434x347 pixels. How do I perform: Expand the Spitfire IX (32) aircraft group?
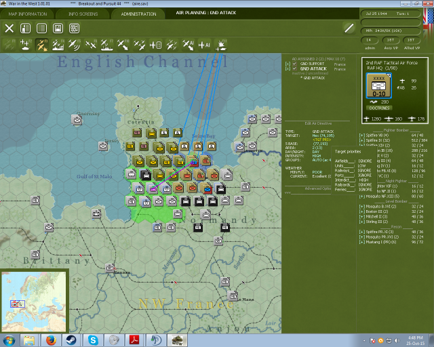click(x=361, y=140)
